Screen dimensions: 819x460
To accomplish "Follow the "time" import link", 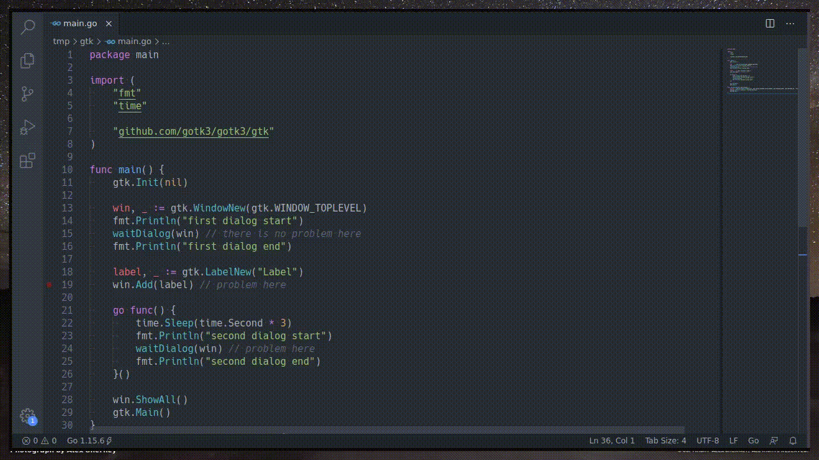I will (130, 106).
